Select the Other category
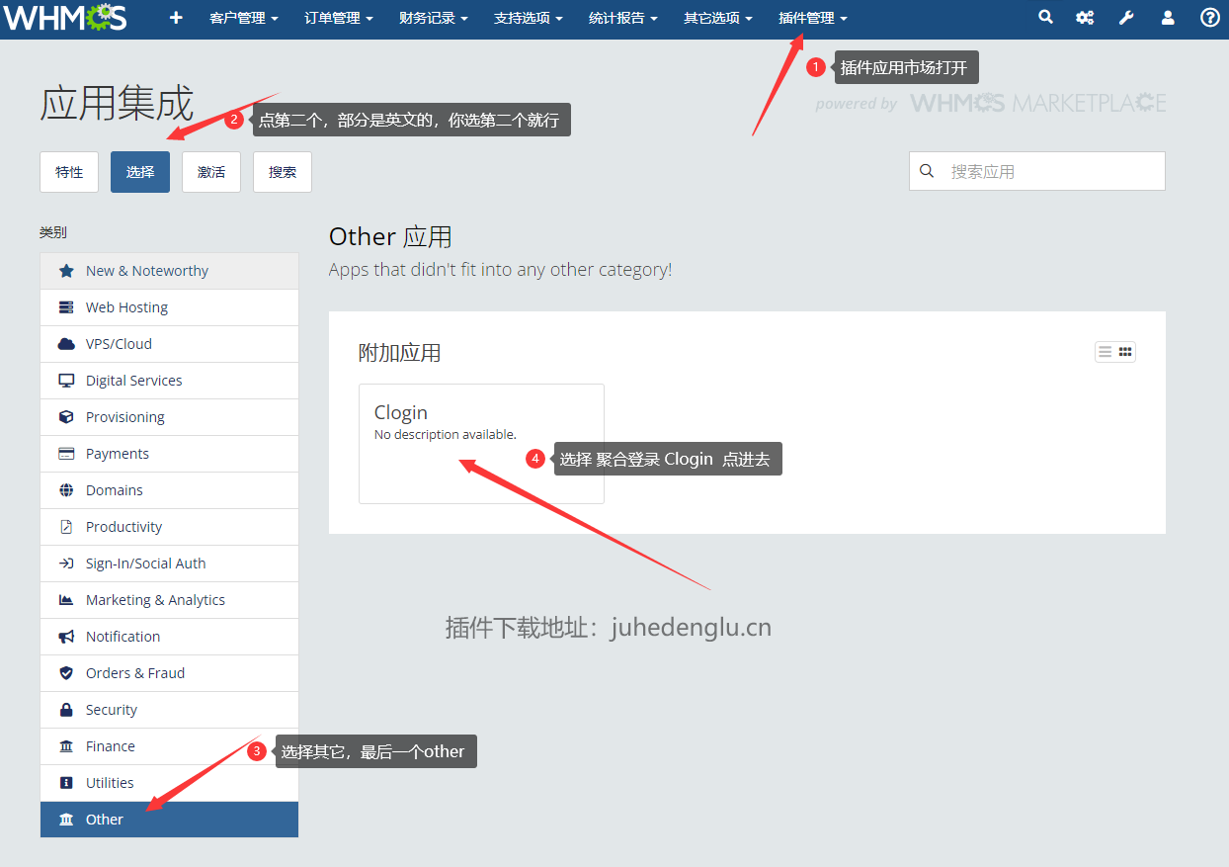Screen dimensions: 1229x867 169,820
